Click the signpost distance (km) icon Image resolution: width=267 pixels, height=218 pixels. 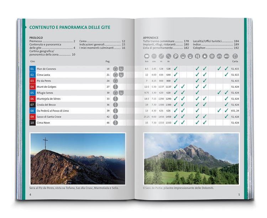point(147,56)
